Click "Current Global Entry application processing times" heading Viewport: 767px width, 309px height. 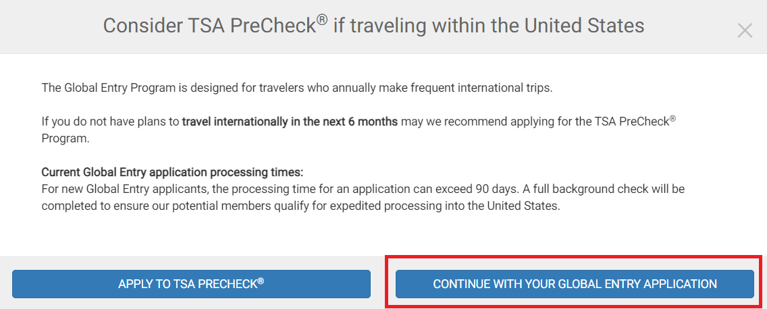(x=172, y=172)
